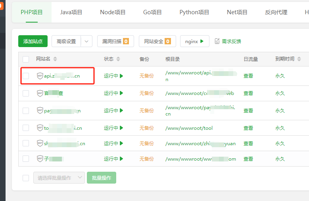Check the box for the api site row
Image resolution: width=309 pixels, height=201 pixels.
(x=26, y=76)
